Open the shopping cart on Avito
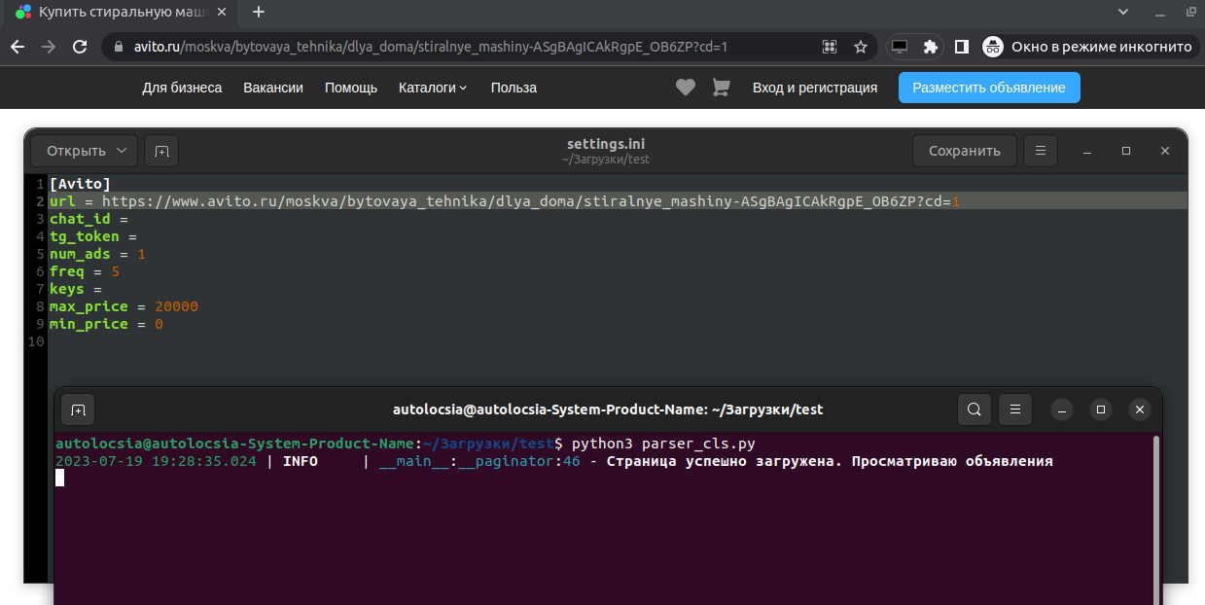 coord(720,87)
